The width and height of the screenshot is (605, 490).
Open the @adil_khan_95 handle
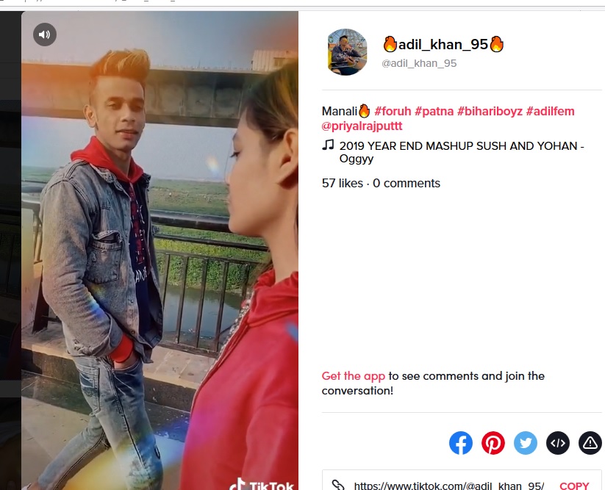(419, 63)
